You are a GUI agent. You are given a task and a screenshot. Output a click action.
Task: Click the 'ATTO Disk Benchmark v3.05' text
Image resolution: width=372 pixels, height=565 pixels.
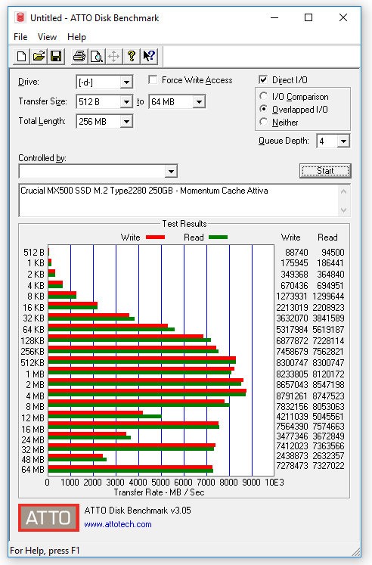pyautogui.click(x=138, y=511)
